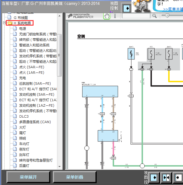This screenshot has height=185, width=183.
Task: Click the 空调 diagram title
Action: click(81, 36)
